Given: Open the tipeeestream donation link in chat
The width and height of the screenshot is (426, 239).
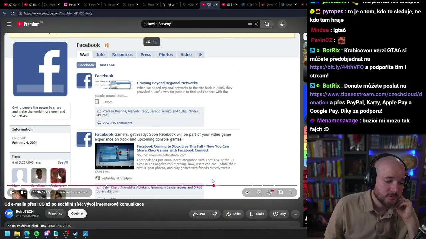Looking at the screenshot, I should pos(366,98).
